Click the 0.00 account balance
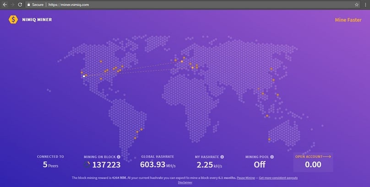This screenshot has height=187, width=370. point(313,165)
